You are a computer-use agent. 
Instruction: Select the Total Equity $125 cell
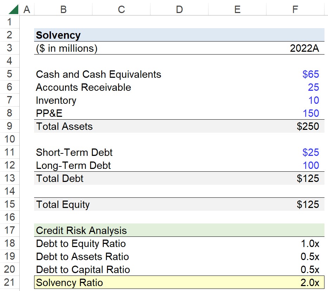tap(295, 204)
